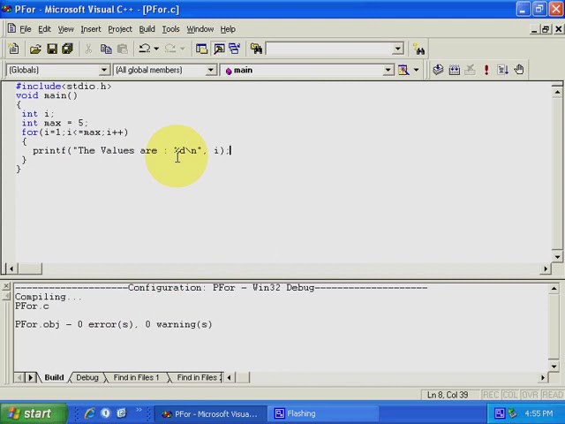Screen dimensions: 565x424
Task: Click the clock showing 4:55 PM
Action: tap(539, 413)
